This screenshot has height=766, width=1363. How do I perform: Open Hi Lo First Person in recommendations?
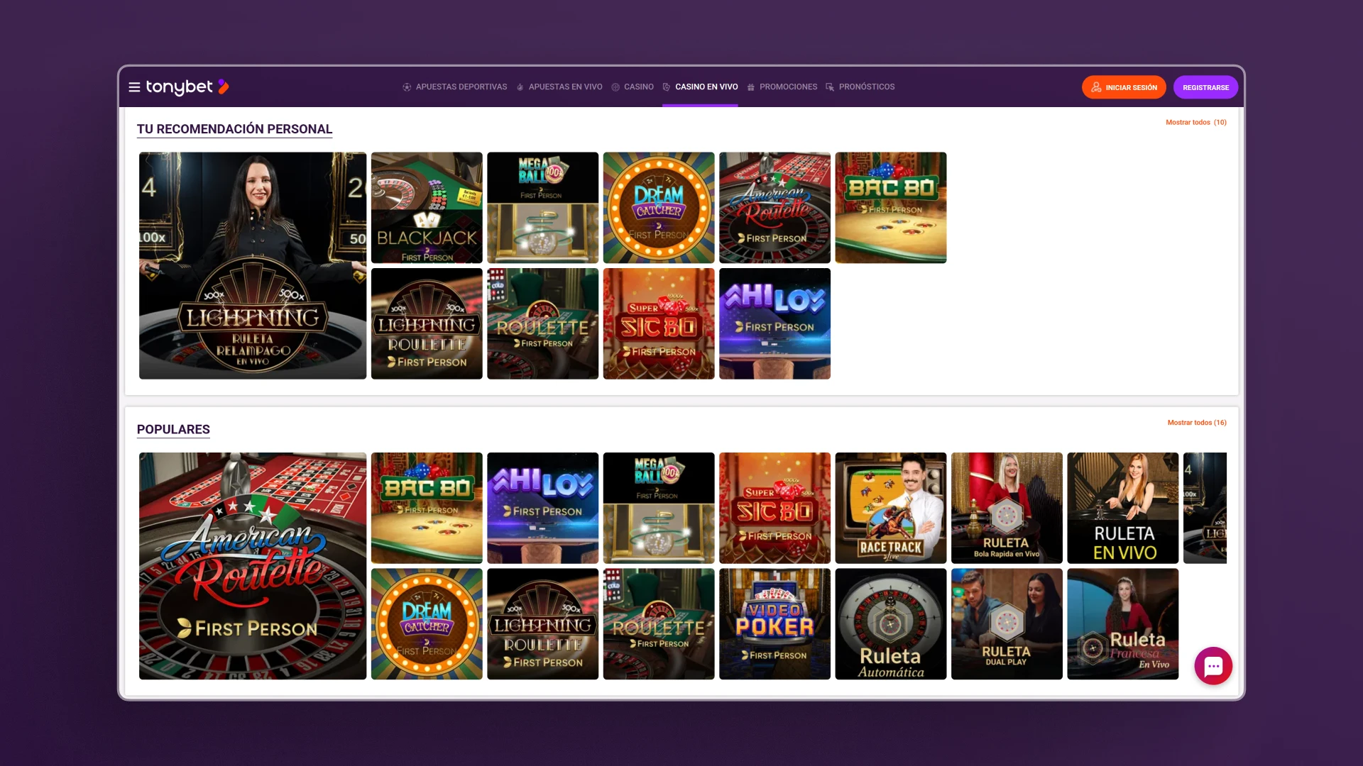coord(774,323)
